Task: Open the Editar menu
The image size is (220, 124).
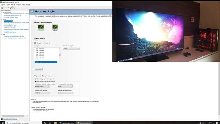Action: 8,5
